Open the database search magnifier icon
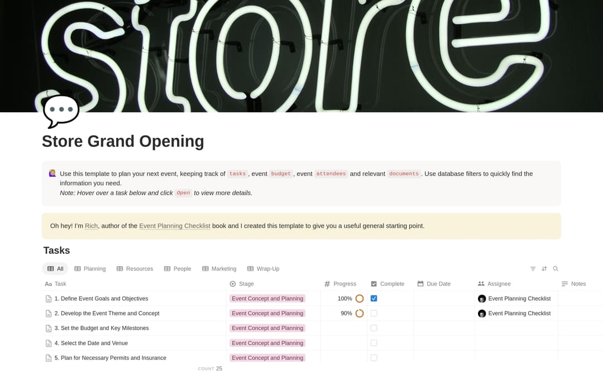Viewport: 603px width, 376px height. pyautogui.click(x=556, y=268)
